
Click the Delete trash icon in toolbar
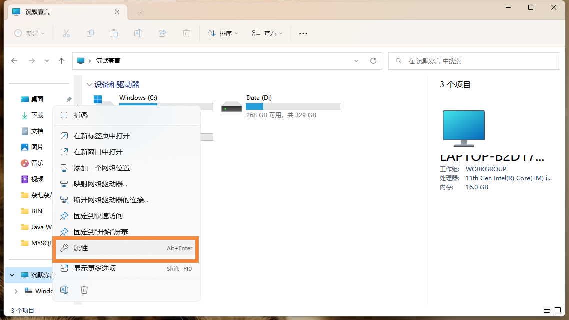pyautogui.click(x=186, y=34)
